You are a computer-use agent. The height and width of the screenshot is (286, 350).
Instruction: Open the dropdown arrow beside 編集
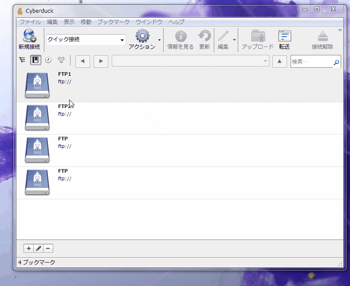click(234, 40)
